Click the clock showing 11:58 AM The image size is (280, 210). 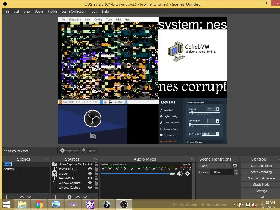(x=268, y=203)
